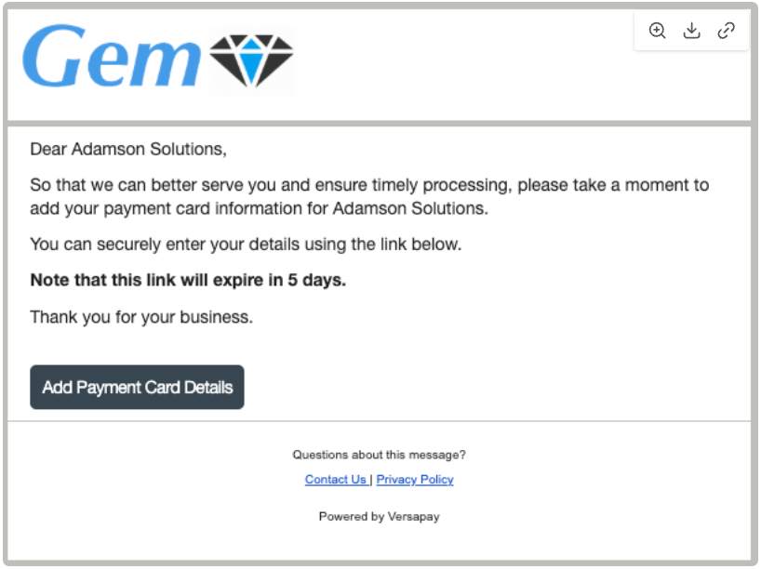Click the white header banner beside the logo
761x569 pixels.
(x=465, y=65)
